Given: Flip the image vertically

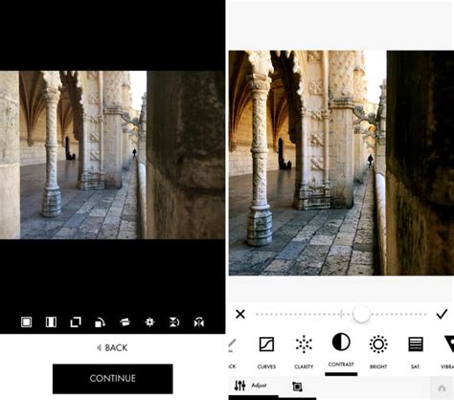Looking at the screenshot, I should (174, 322).
